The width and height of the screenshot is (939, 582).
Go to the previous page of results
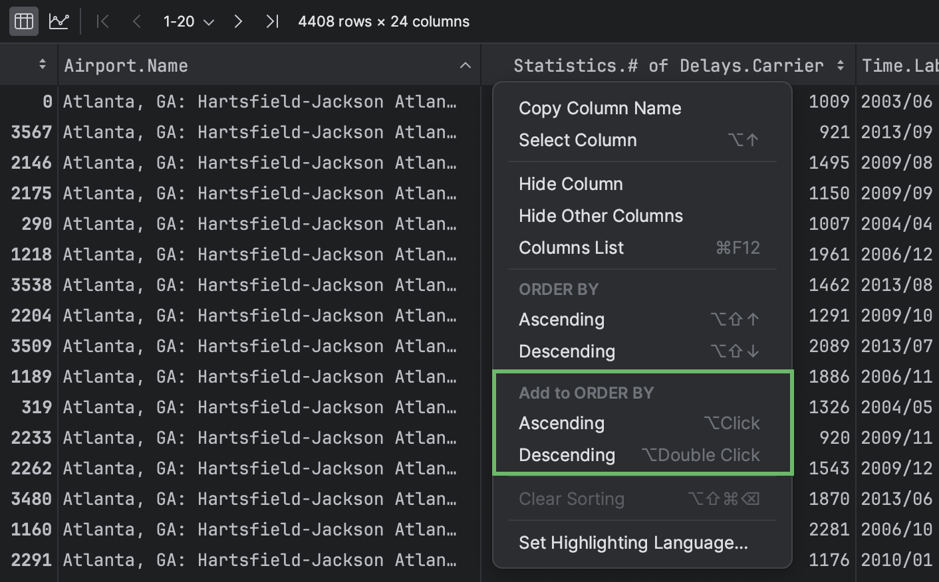click(x=136, y=21)
